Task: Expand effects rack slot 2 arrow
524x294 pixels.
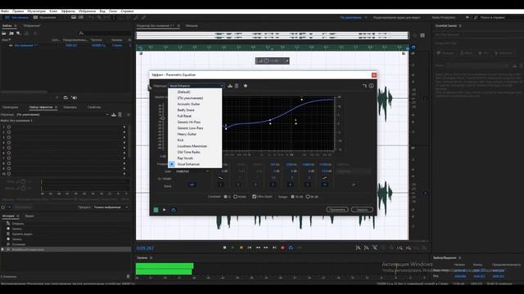Action: [x=124, y=132]
